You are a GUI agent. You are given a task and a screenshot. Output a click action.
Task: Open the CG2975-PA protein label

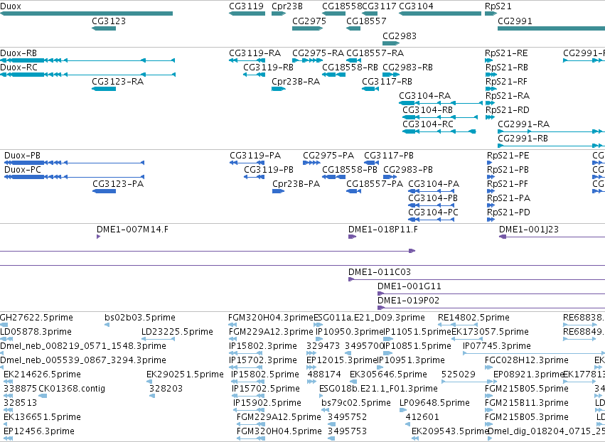click(328, 156)
